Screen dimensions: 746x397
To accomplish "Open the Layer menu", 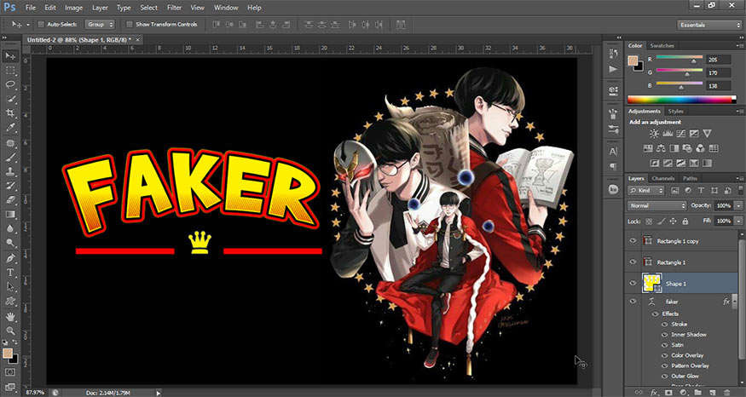I will point(100,8).
